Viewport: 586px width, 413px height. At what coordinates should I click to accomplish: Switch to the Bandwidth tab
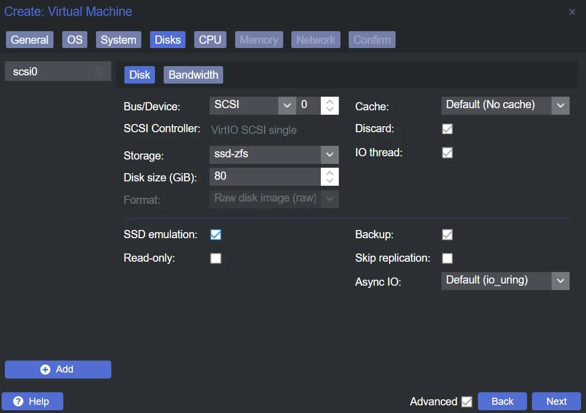point(193,75)
